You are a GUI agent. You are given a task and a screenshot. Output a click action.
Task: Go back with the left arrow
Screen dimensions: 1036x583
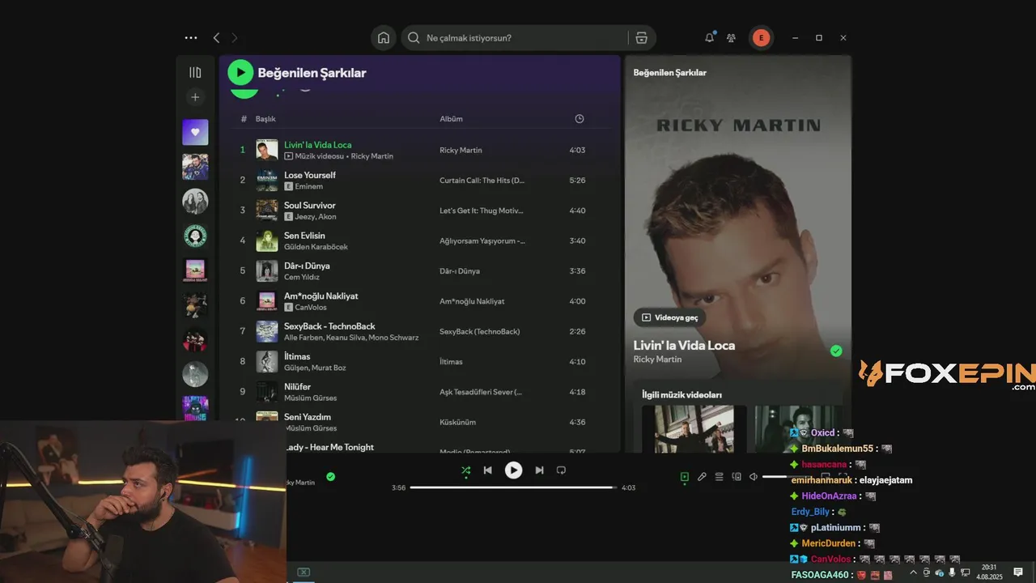[216, 38]
